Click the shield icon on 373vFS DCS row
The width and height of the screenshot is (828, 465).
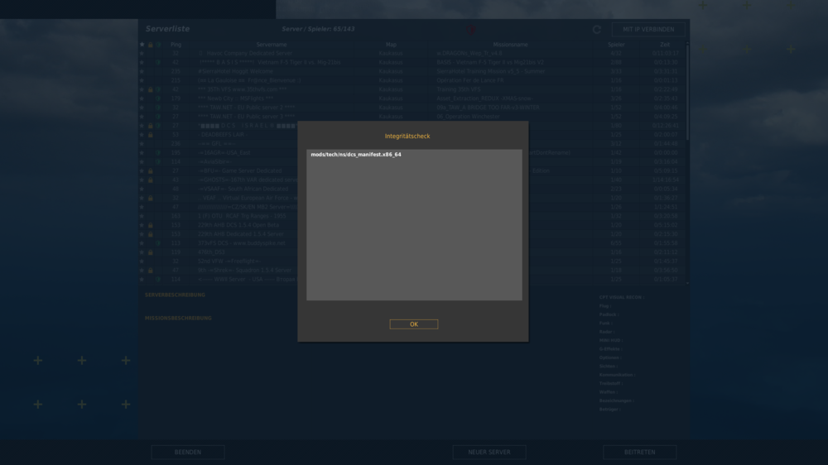point(158,243)
